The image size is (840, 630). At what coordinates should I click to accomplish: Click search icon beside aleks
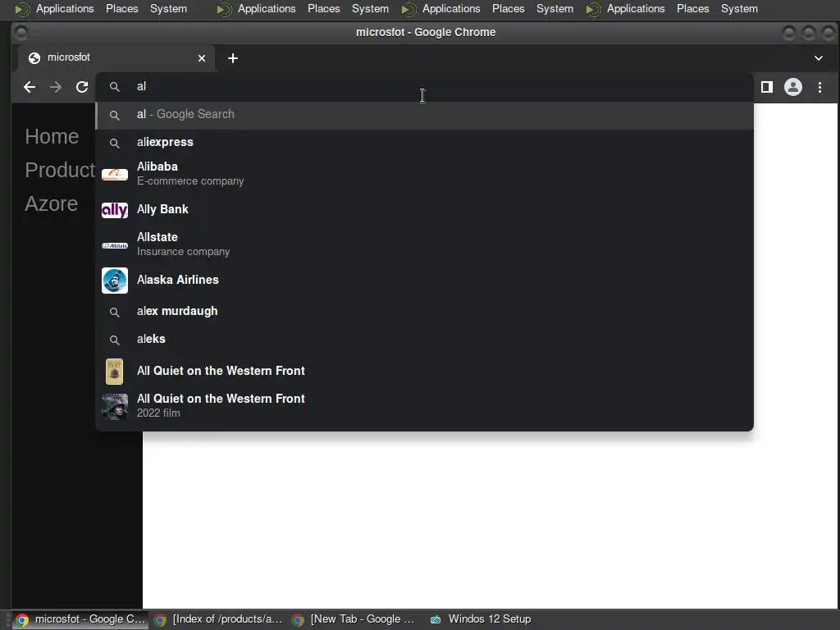pos(114,340)
